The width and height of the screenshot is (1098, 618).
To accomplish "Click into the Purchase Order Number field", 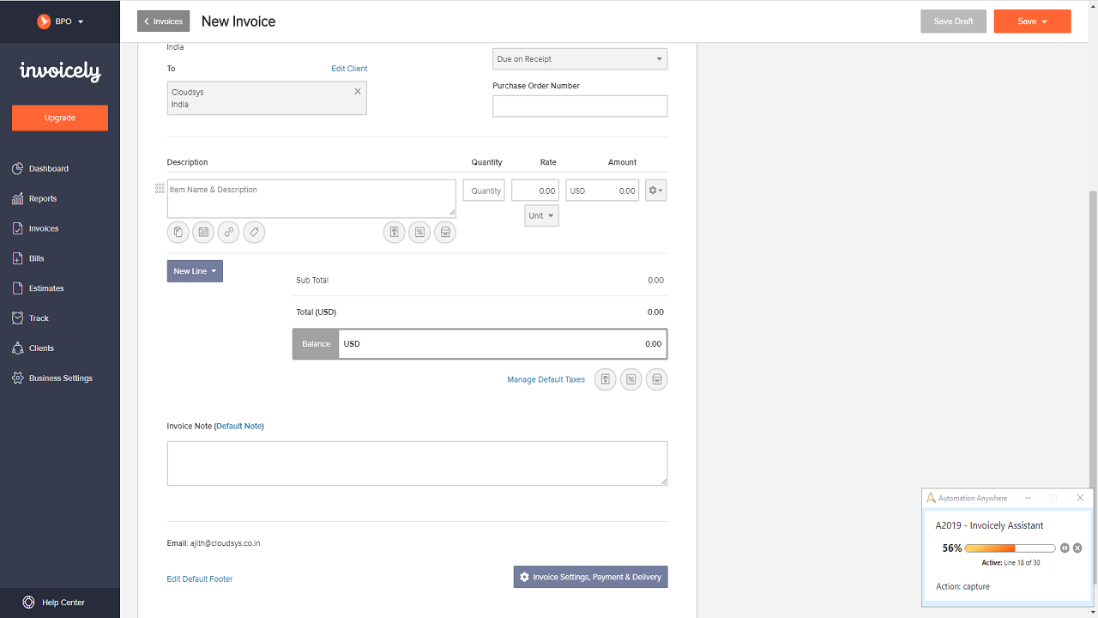I will [580, 106].
